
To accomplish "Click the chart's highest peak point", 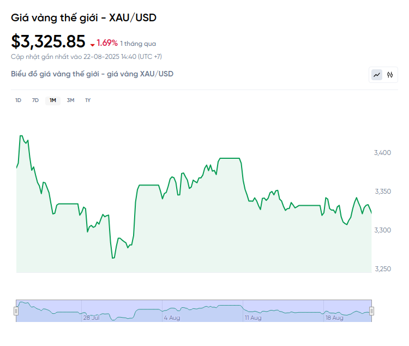I will 21,136.
